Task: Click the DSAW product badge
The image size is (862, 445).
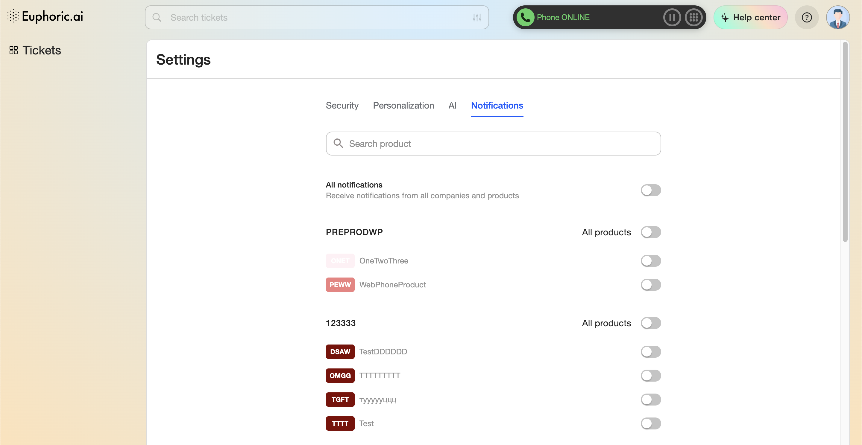Action: pyautogui.click(x=340, y=351)
